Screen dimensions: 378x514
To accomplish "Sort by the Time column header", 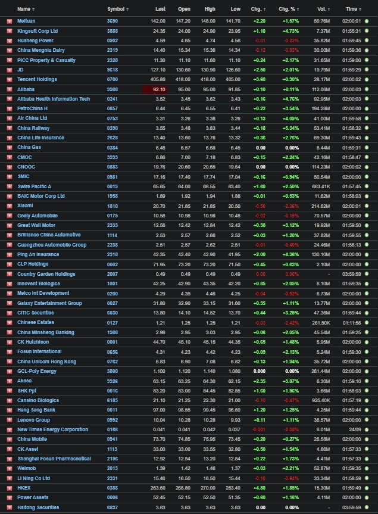I will click(x=354, y=9).
